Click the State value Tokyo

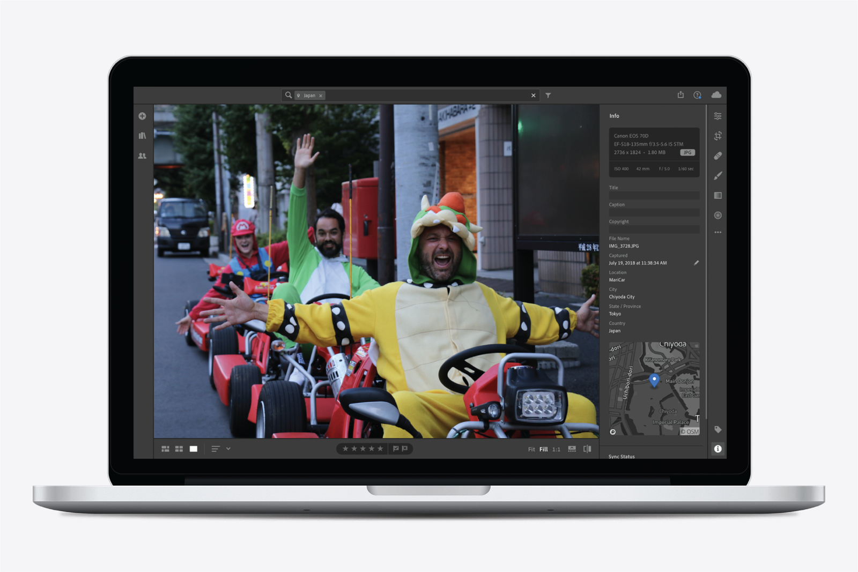tap(615, 314)
